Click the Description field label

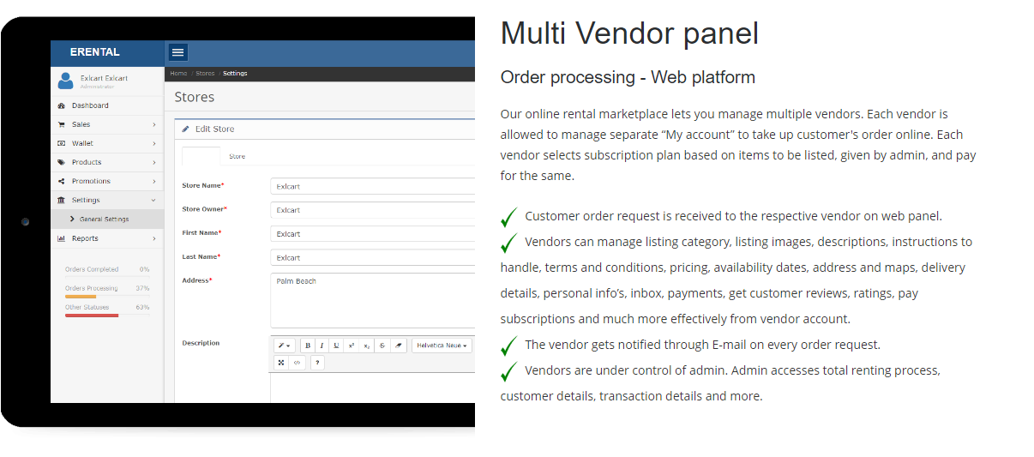click(x=201, y=343)
